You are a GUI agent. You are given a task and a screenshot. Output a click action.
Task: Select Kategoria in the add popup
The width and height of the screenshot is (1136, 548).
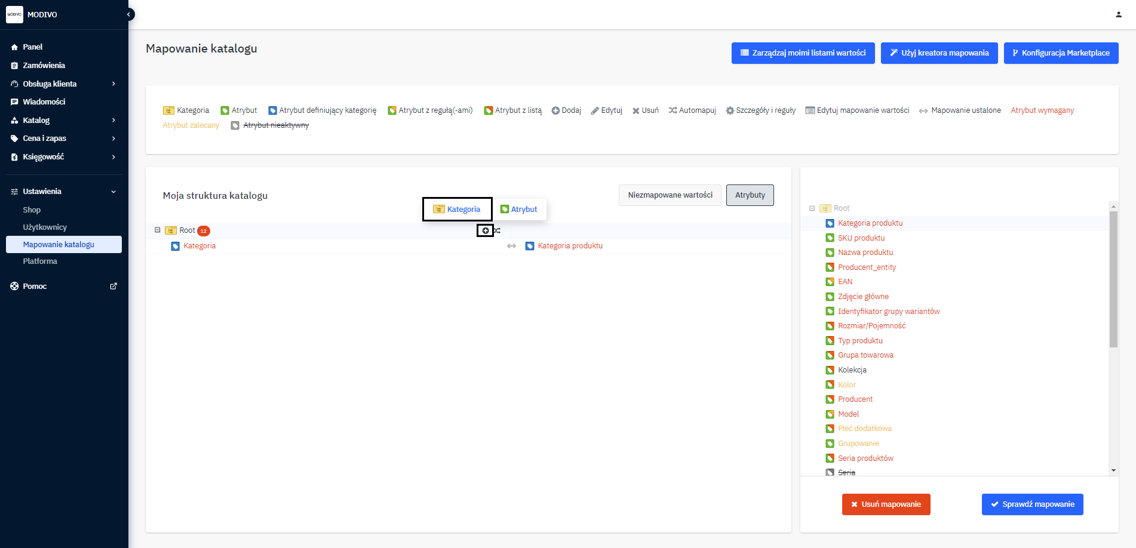457,210
